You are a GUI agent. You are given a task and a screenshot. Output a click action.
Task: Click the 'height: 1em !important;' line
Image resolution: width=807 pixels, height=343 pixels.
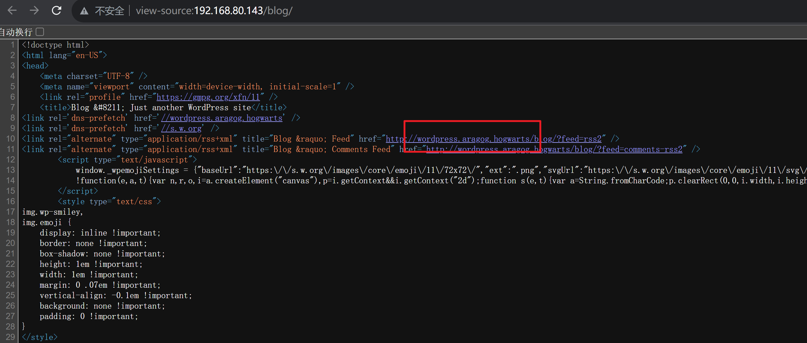[x=91, y=264]
